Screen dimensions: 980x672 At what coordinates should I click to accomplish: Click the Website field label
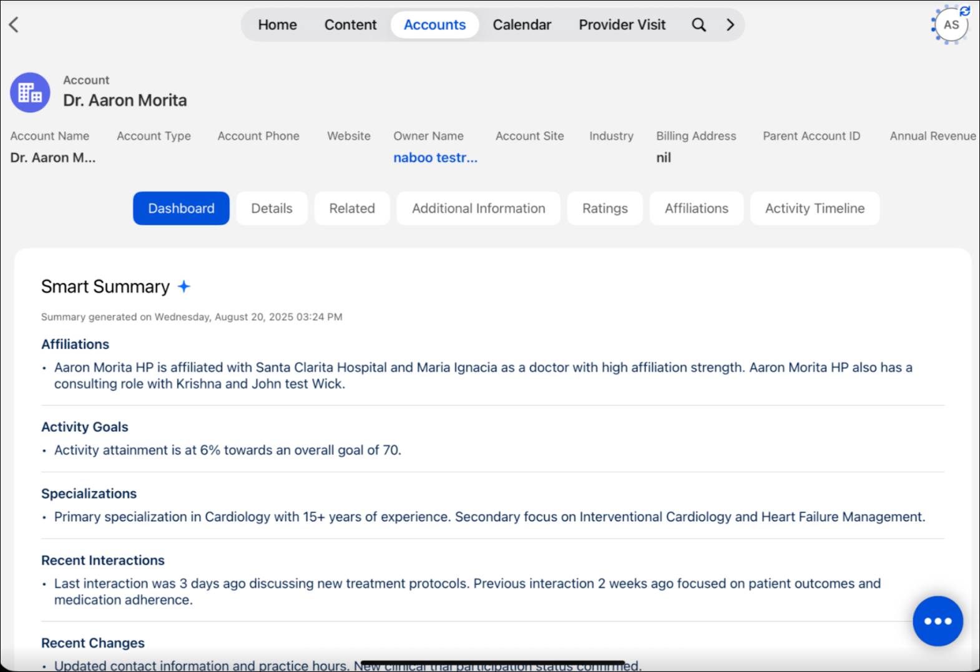(348, 136)
